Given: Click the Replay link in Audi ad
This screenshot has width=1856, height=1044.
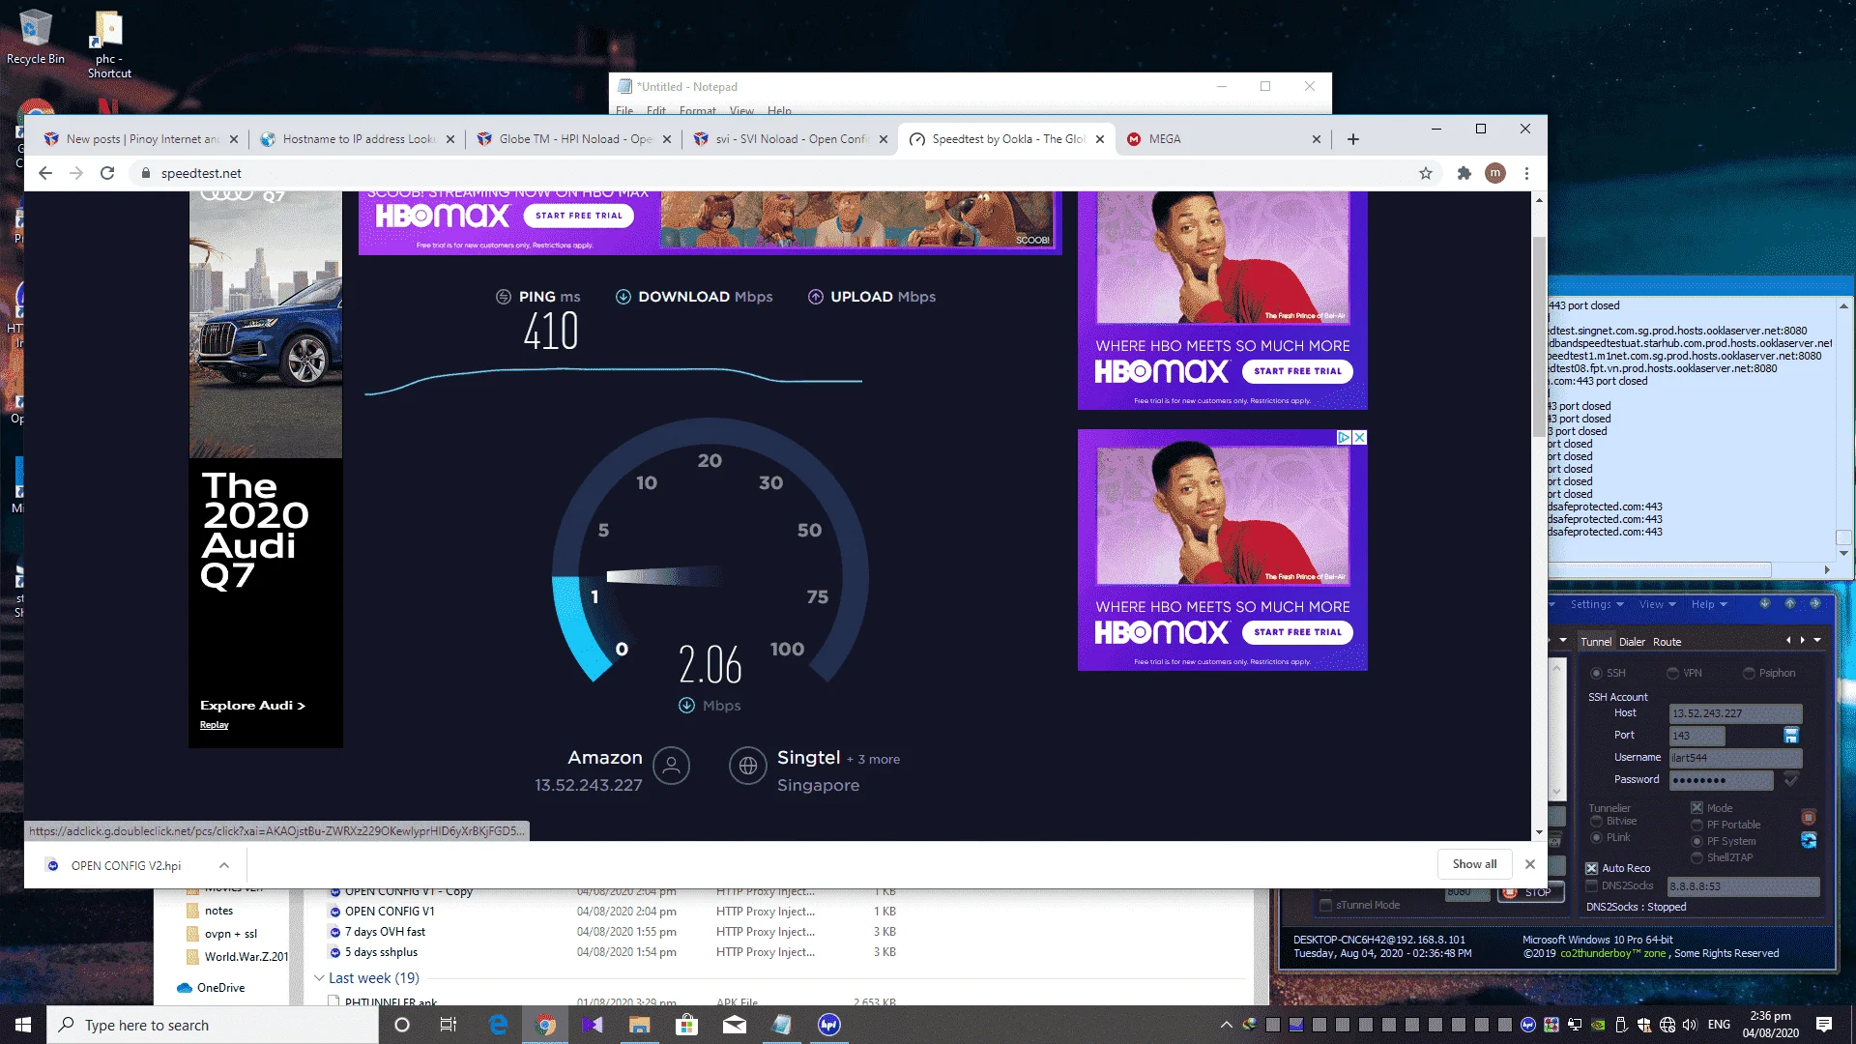Looking at the screenshot, I should coord(214,725).
